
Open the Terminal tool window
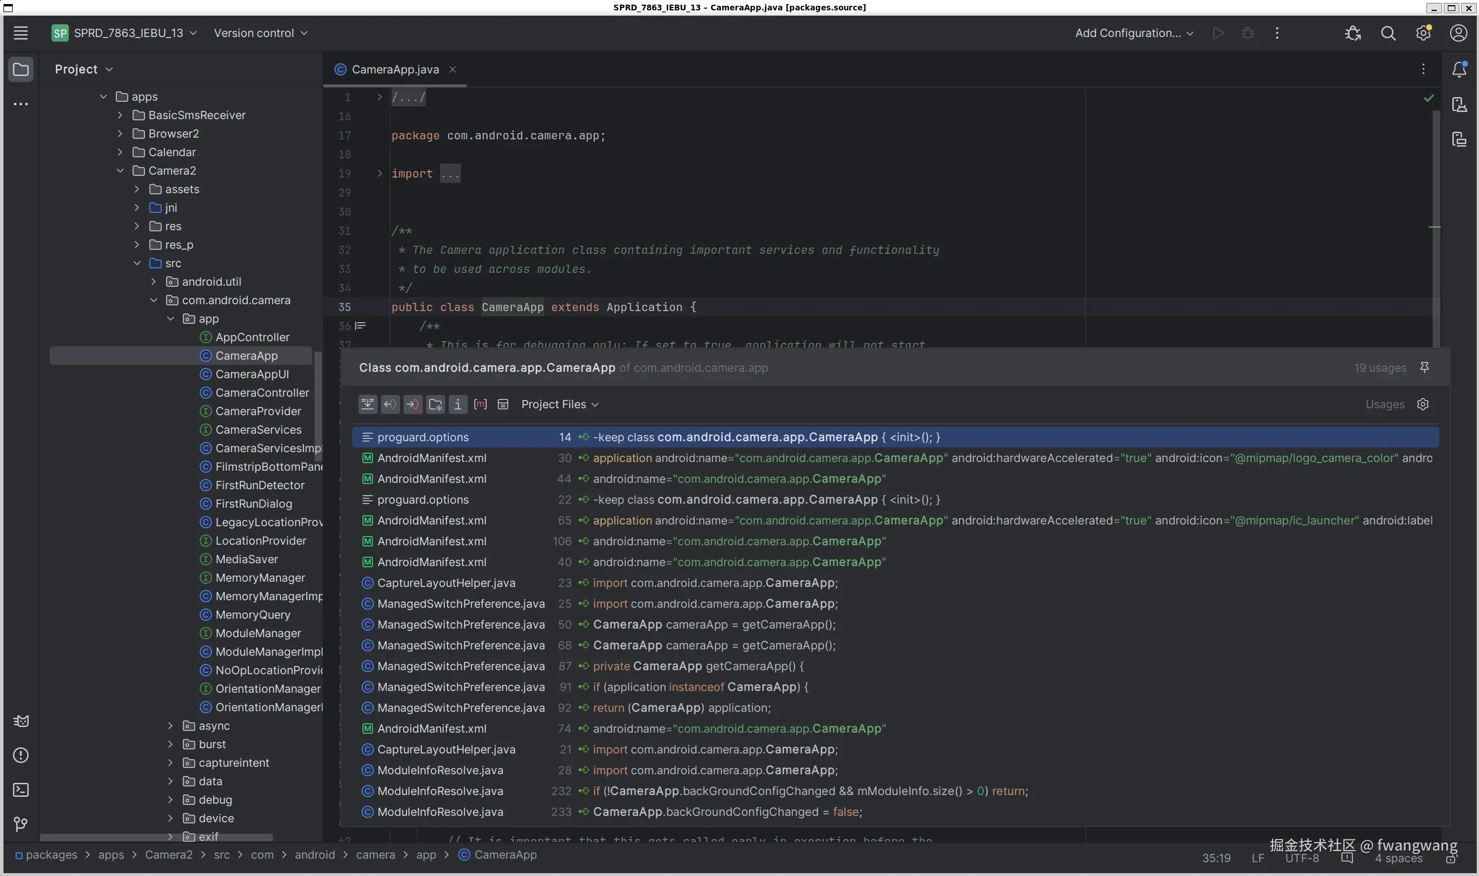coord(21,790)
